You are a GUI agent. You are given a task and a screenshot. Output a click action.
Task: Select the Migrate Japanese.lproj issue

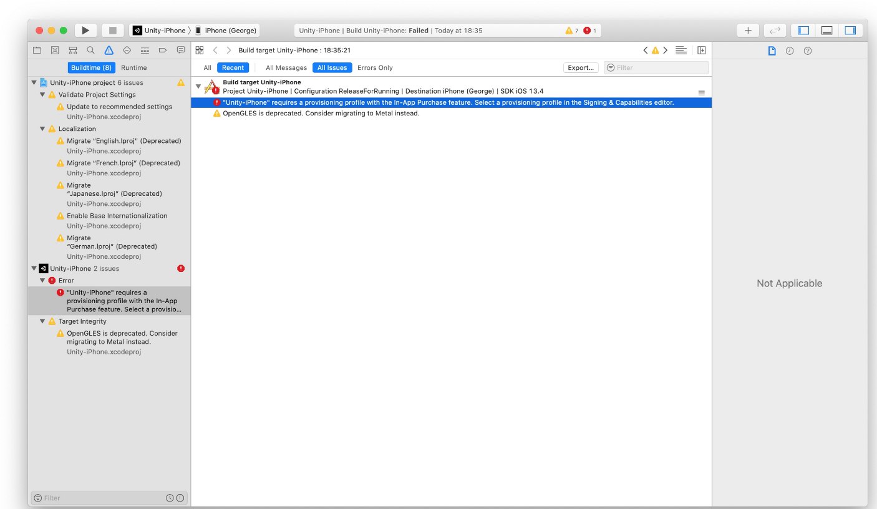(110, 194)
